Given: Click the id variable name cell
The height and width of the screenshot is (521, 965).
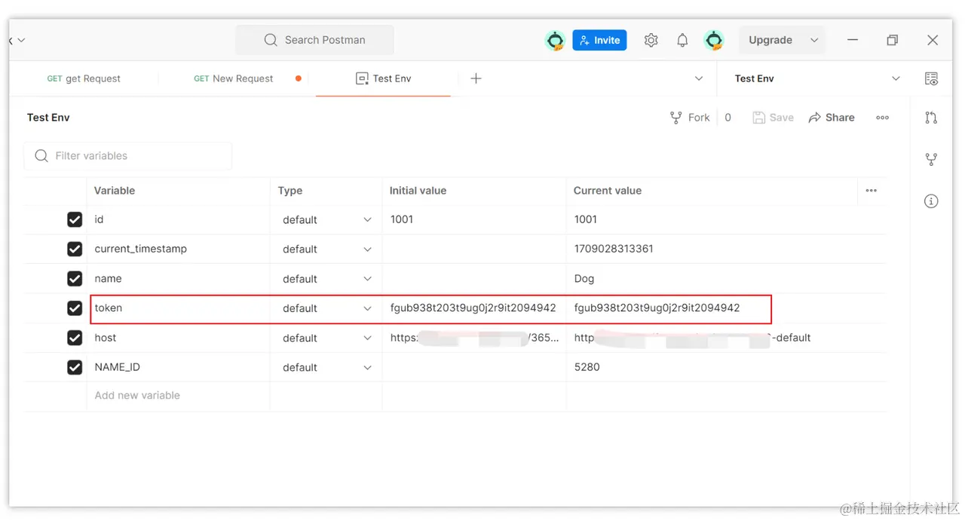Looking at the screenshot, I should [178, 219].
